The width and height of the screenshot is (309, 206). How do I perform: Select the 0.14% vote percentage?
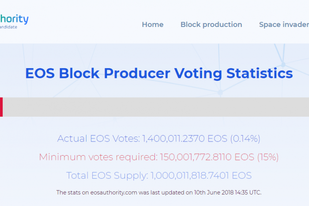245,138
